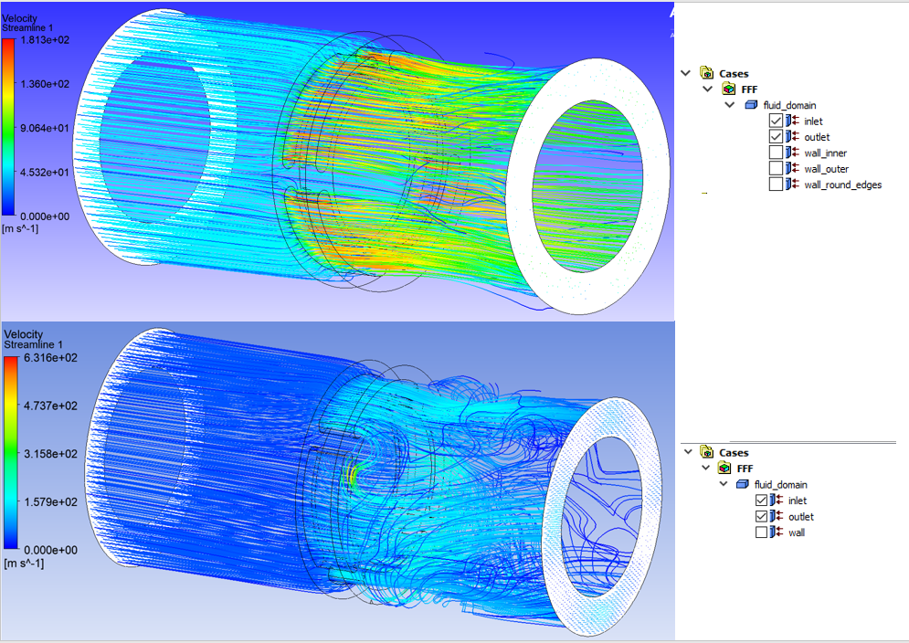The height and width of the screenshot is (643, 909).
Task: Tick the plain wall checkbox in the lower tree
Action: pyautogui.click(x=762, y=532)
